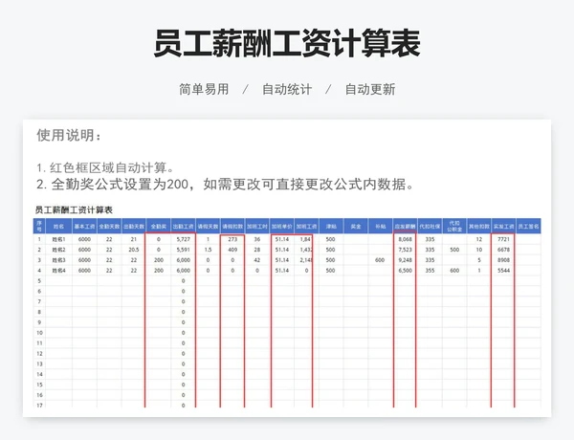Viewport: 574px width, 440px height.
Task: Click the 应发薪酬 column header
Action: pos(405,227)
